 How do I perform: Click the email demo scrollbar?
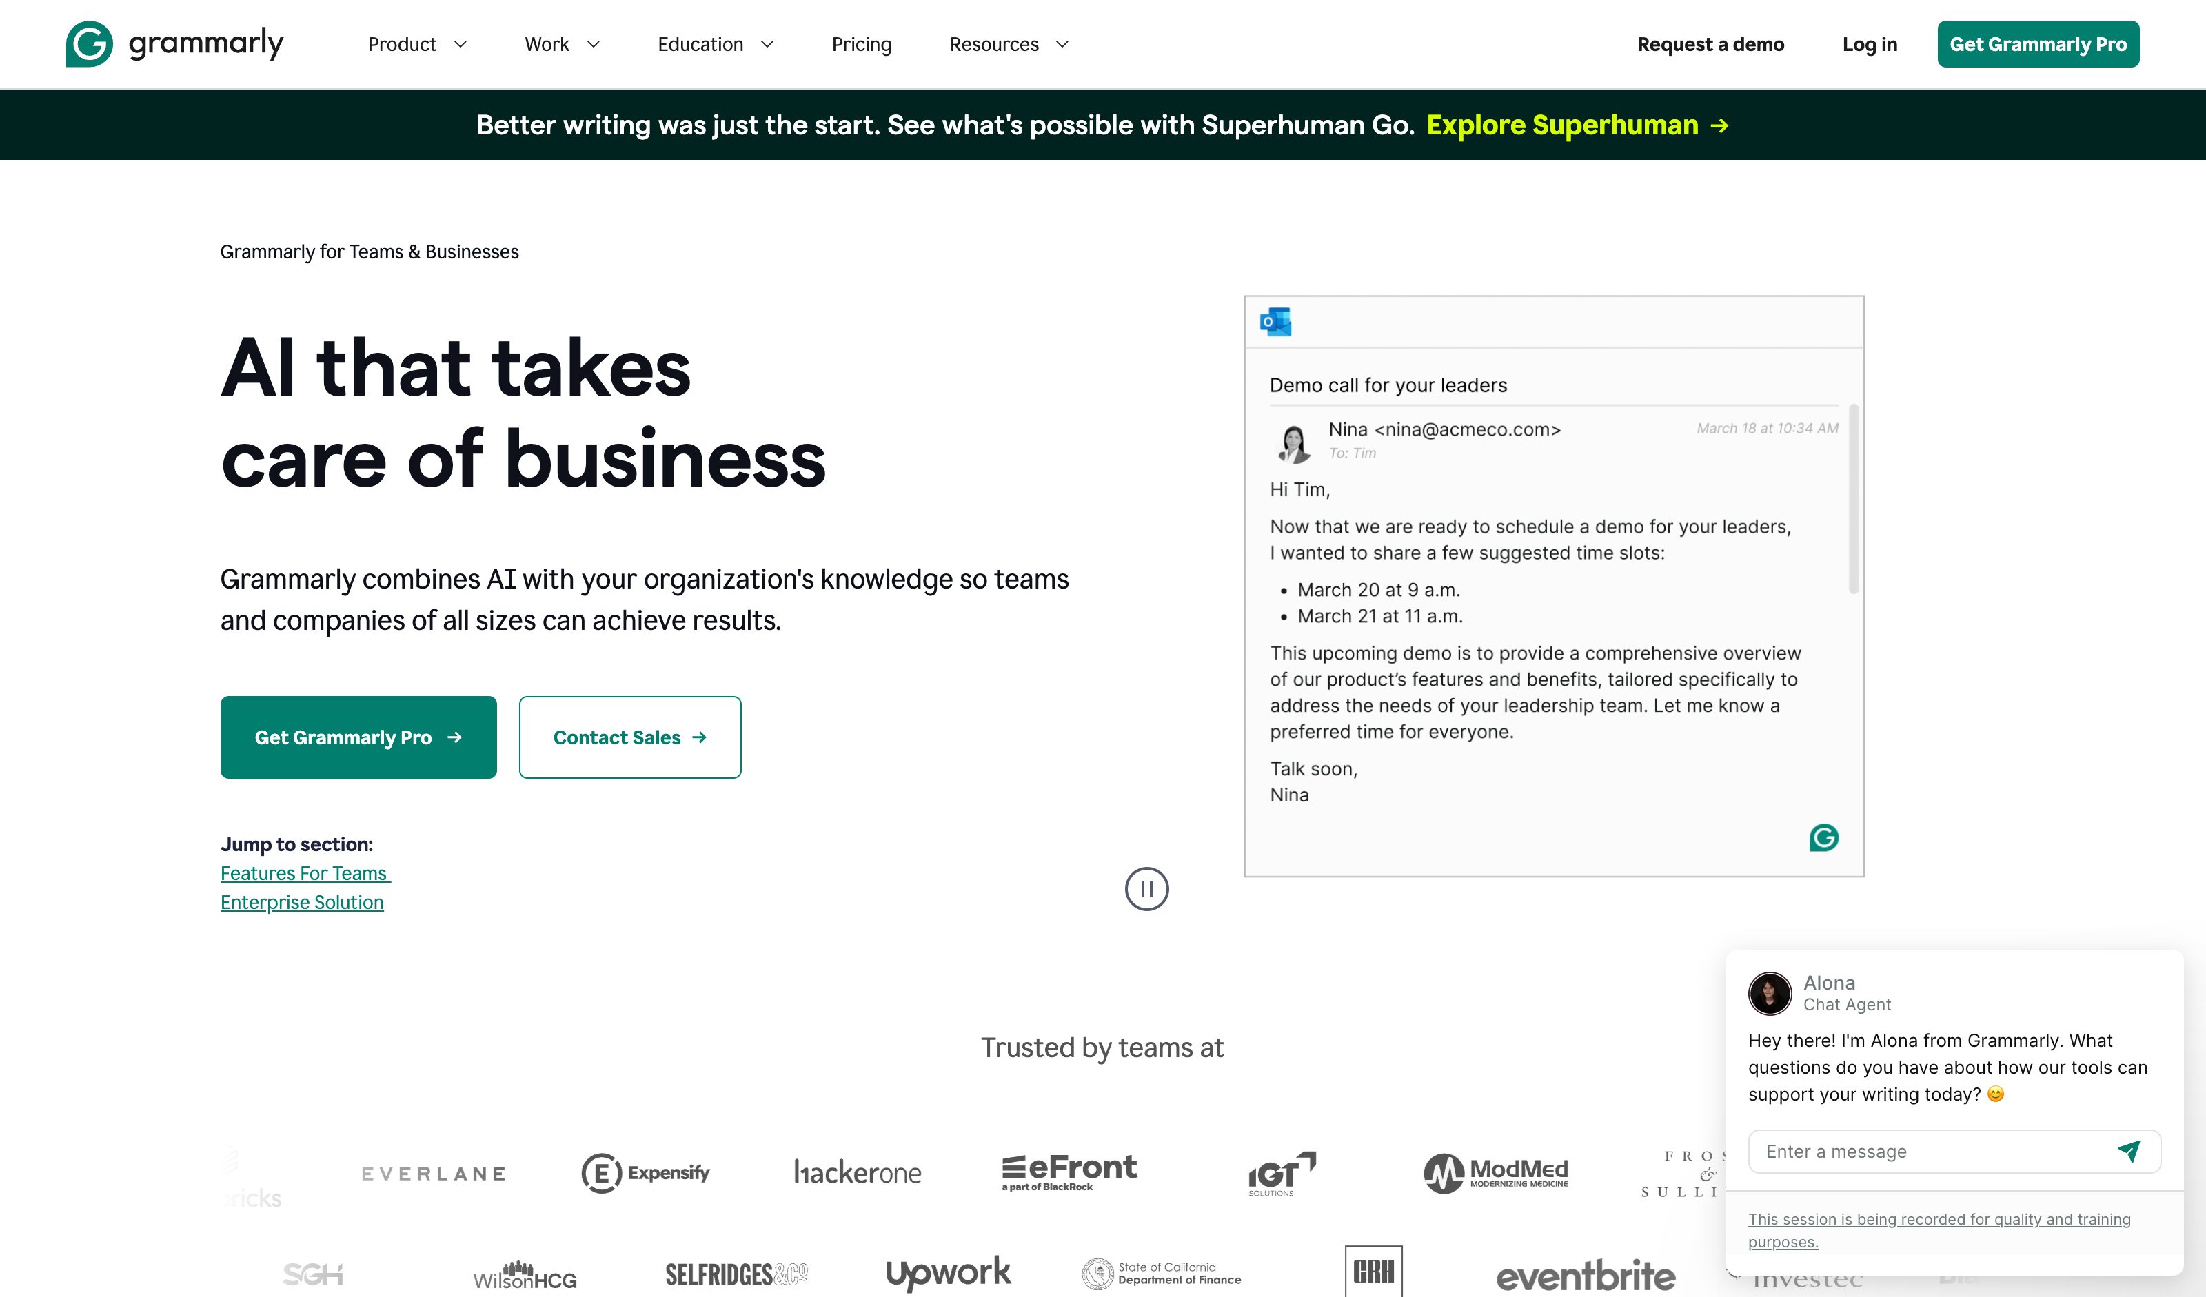(x=1853, y=499)
